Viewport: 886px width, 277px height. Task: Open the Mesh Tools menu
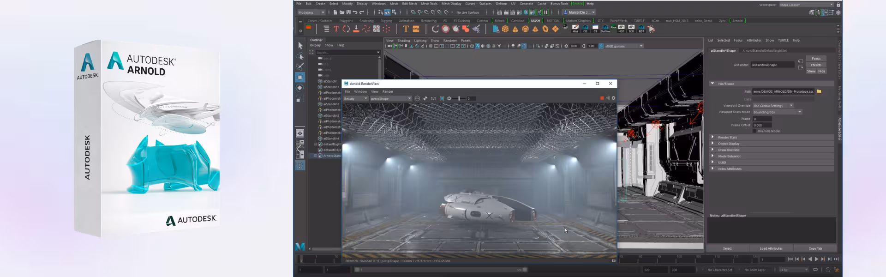pyautogui.click(x=429, y=4)
